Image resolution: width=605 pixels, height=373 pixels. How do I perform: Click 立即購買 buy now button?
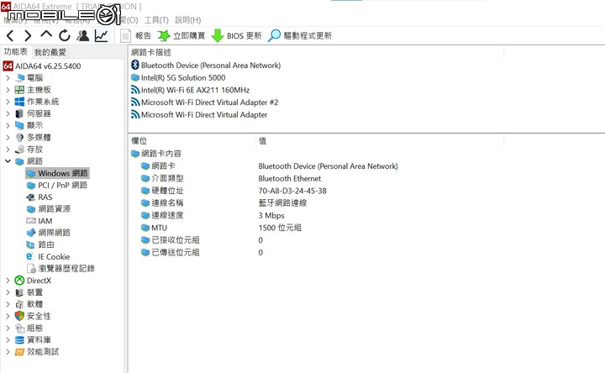(x=181, y=36)
